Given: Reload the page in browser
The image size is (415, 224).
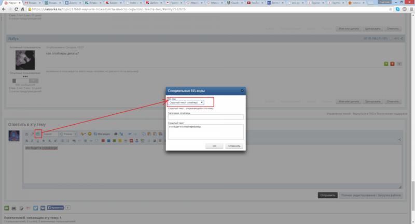Looking at the screenshot, I should pyautogui.click(x=16, y=9).
